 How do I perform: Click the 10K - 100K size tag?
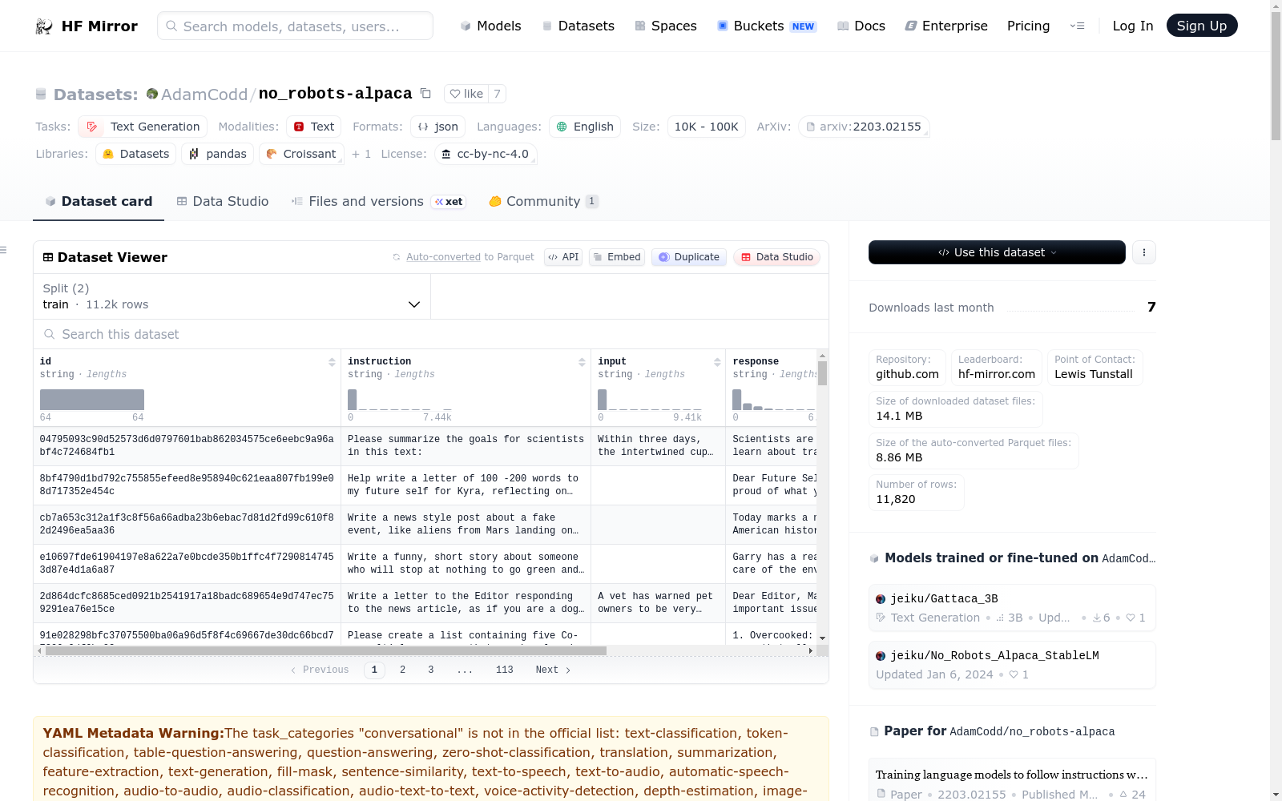(x=707, y=127)
